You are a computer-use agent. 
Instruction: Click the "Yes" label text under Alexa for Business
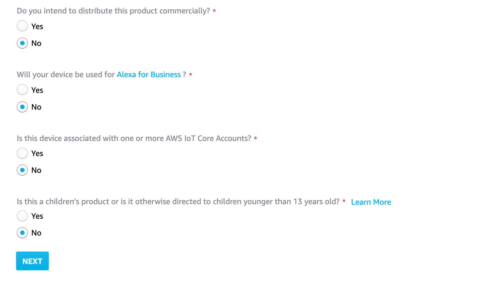[37, 90]
